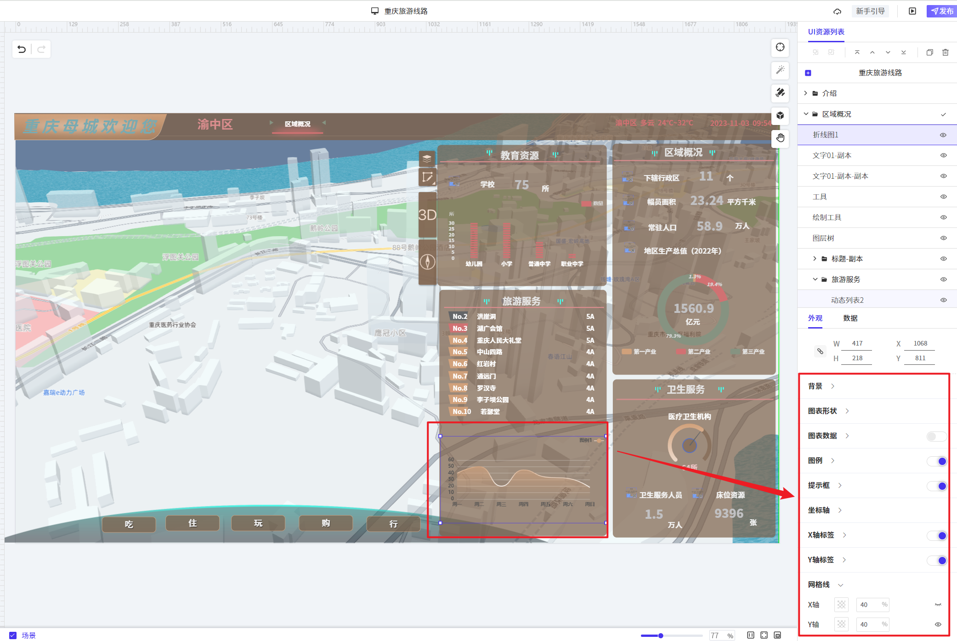This screenshot has height=641, width=957.
Task: Select the hand pan tool
Action: click(x=780, y=138)
